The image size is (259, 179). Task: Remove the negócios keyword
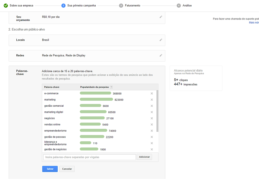[x=152, y=118]
